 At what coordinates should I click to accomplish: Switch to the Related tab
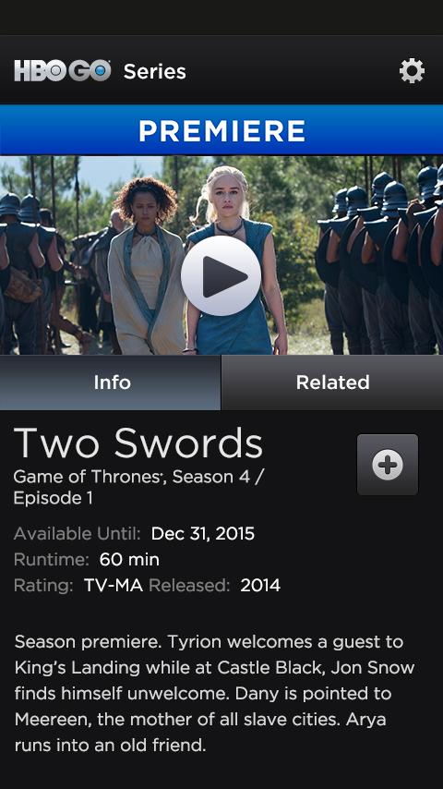click(x=332, y=382)
